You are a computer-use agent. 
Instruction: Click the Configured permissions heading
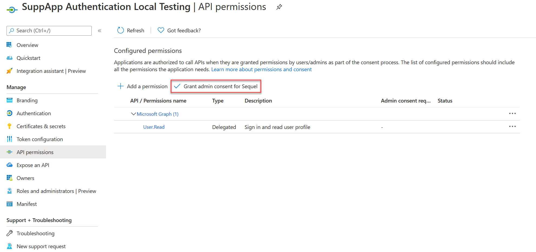click(148, 51)
